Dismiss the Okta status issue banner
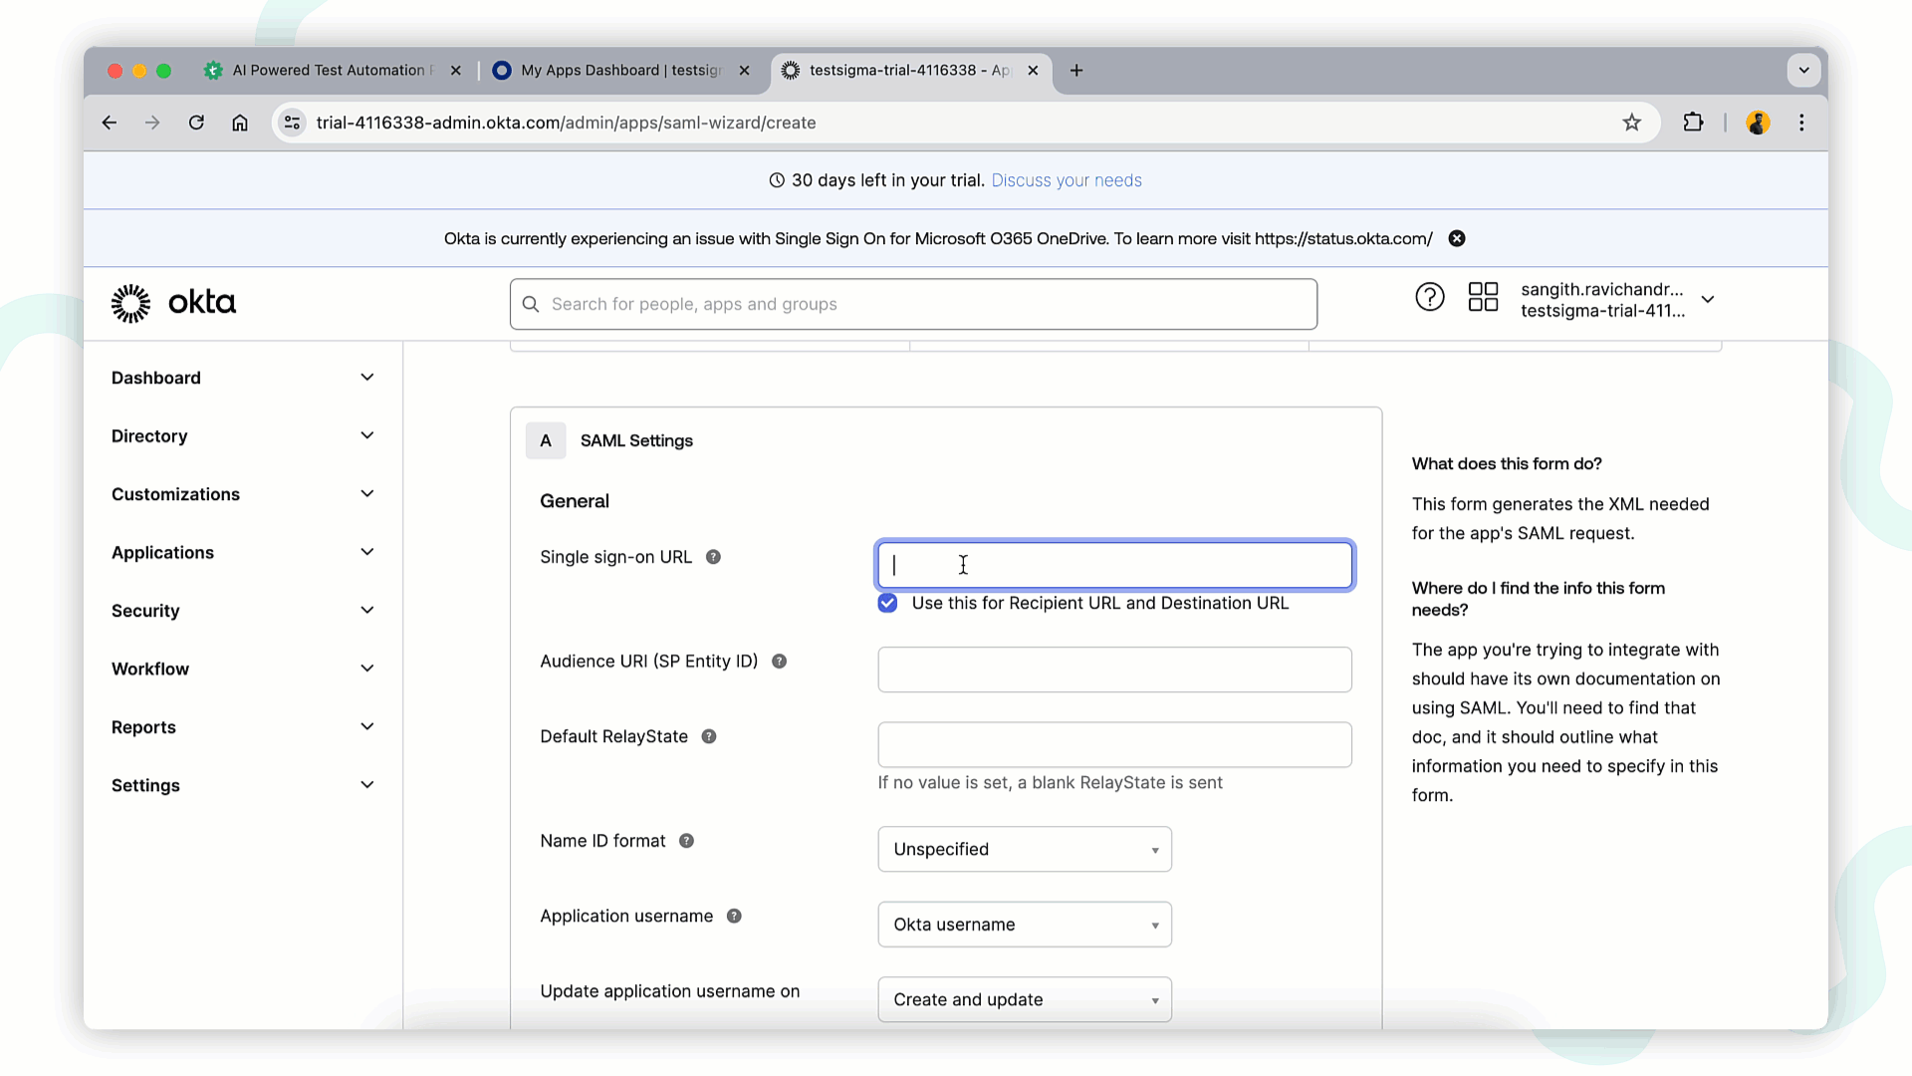 [x=1457, y=239]
